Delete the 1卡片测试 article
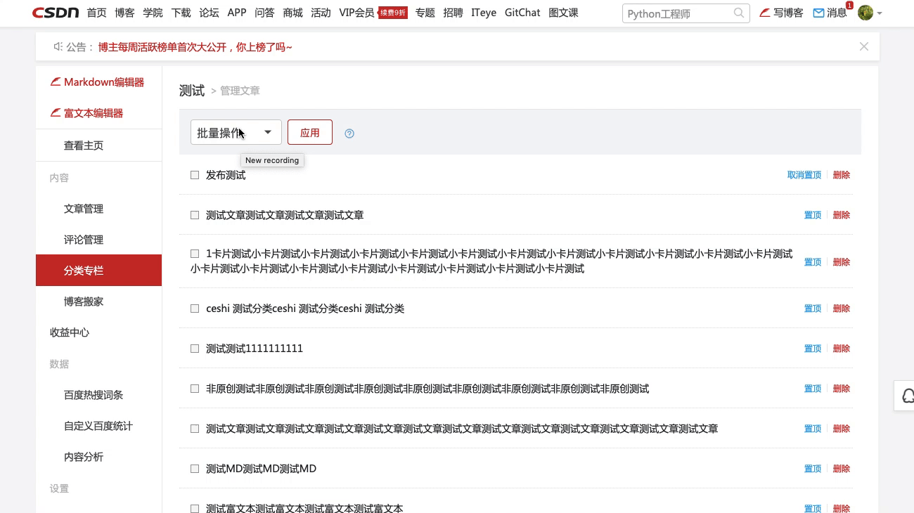 (842, 262)
